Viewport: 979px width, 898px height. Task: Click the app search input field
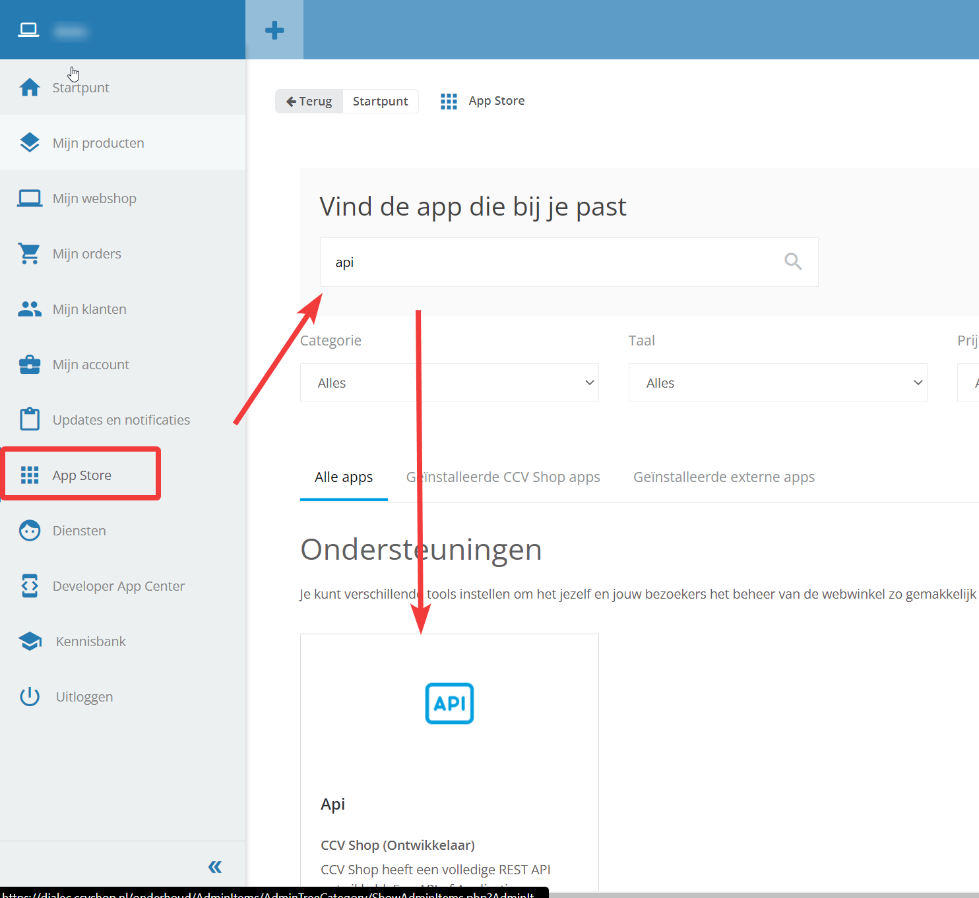pyautogui.click(x=548, y=262)
